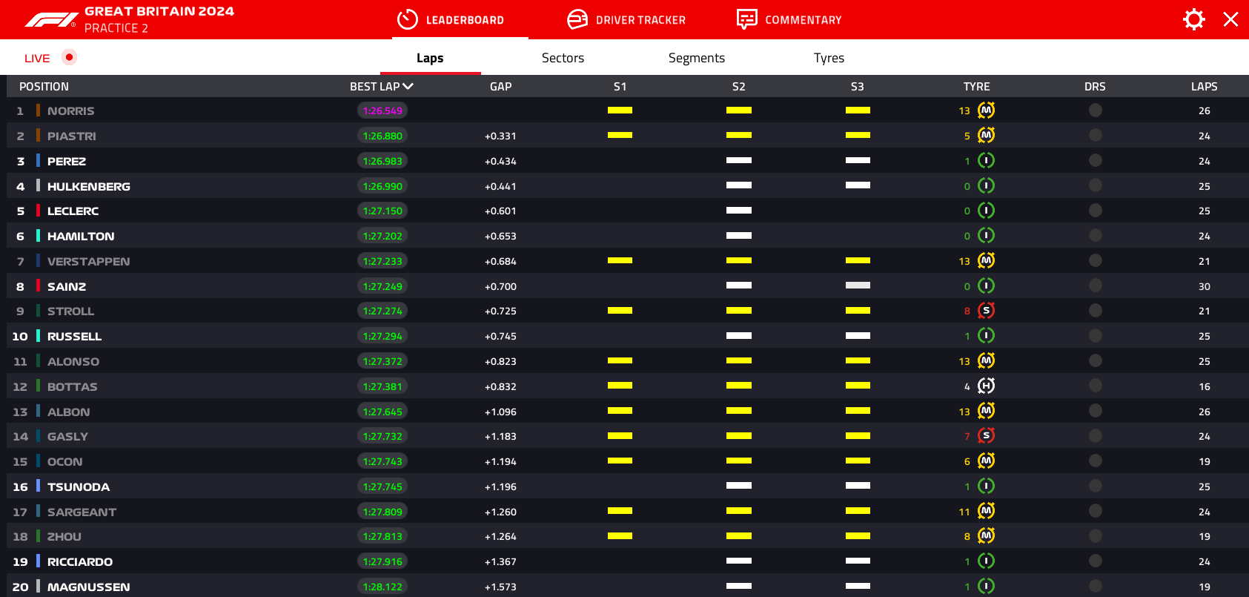Click Piastri's medium tyre icon
Screen dimensions: 1249x597
(x=986, y=136)
